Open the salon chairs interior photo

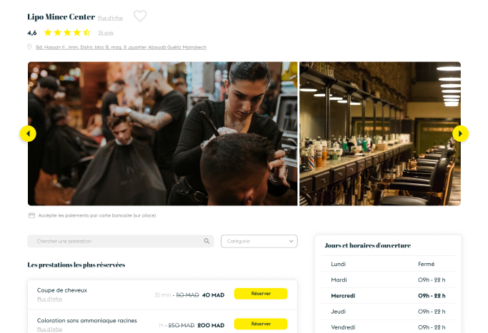[380, 133]
